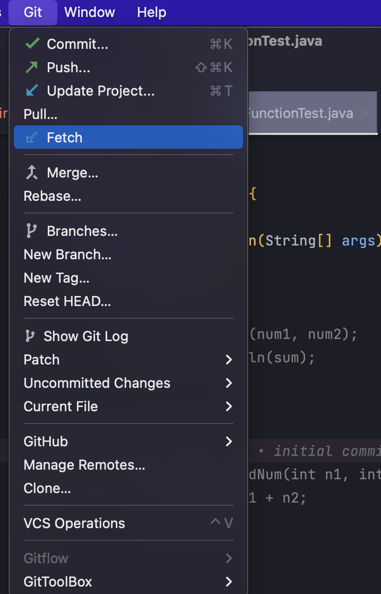Expand the GitToolBox submenu chevron
Screen dimensions: 381x594
pyautogui.click(x=229, y=581)
